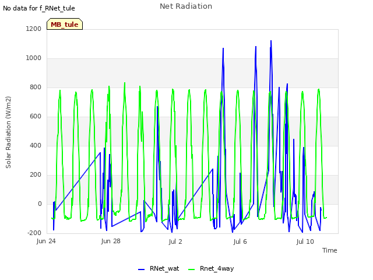Toggle the Rnet_4way legend entry
Image resolution: width=373 pixels, height=280 pixels.
coord(211,268)
